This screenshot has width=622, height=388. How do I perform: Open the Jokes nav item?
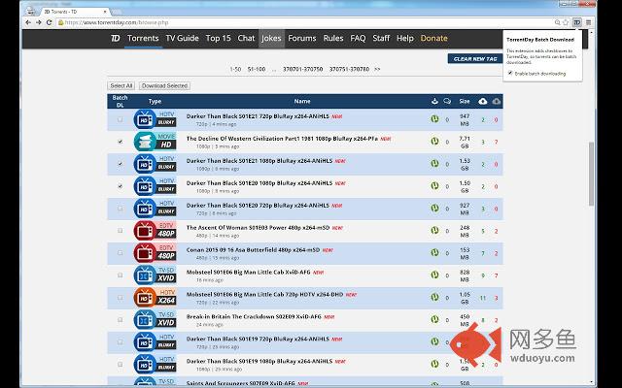(x=271, y=38)
